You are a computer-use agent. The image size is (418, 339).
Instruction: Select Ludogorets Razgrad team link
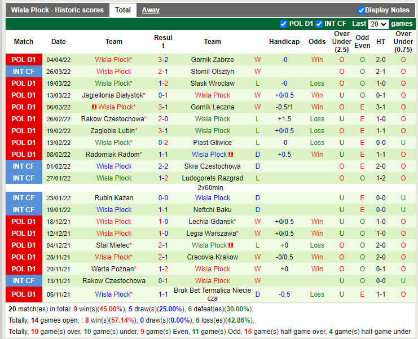(x=212, y=178)
